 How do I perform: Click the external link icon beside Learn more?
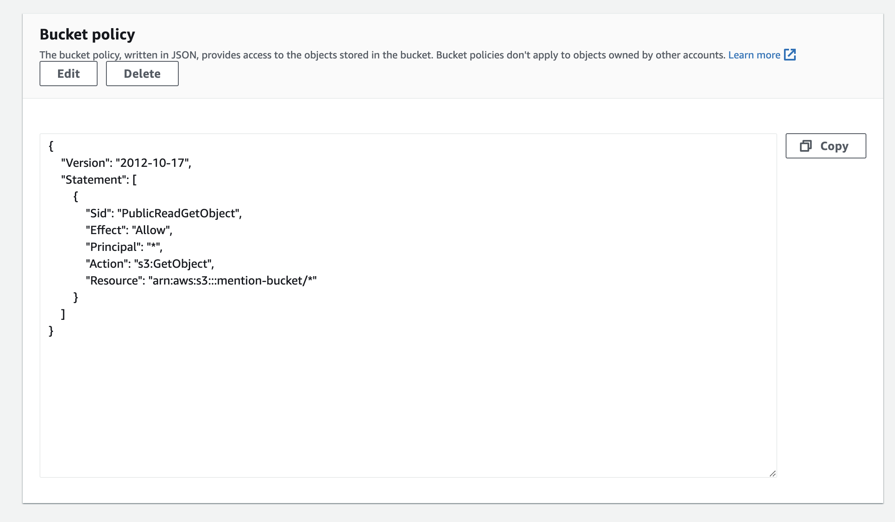pyautogui.click(x=790, y=55)
